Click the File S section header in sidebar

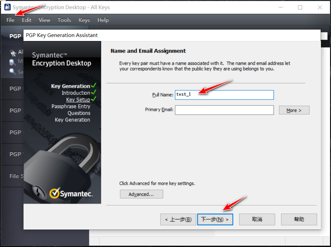click(16, 176)
